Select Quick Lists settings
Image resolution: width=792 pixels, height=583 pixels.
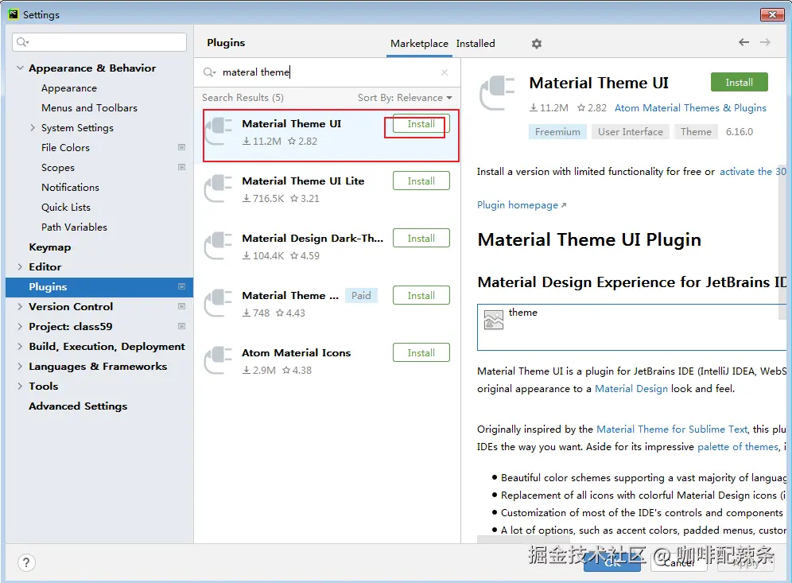[x=66, y=207]
